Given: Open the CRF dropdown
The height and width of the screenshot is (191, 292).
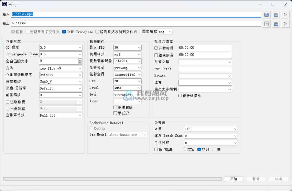Looking at the screenshot, I should [x=127, y=81].
